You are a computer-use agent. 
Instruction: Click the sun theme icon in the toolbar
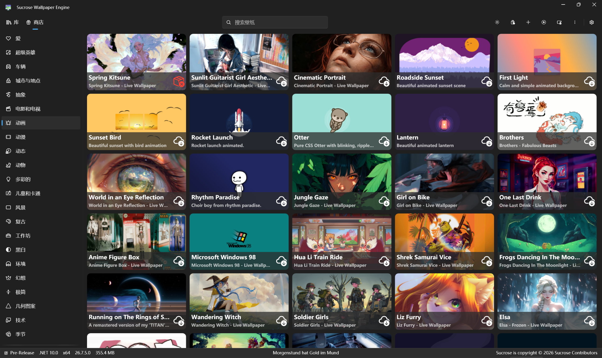click(497, 22)
